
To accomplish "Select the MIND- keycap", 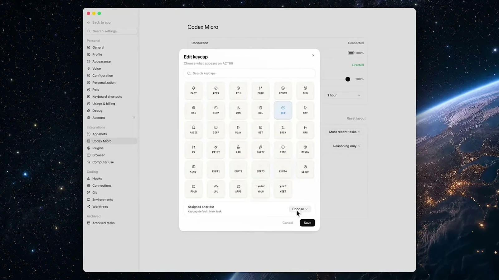I will [194, 169].
